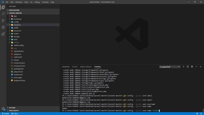204x115 pixels.
Task: Click the master branch status item
Action: click(5, 114)
